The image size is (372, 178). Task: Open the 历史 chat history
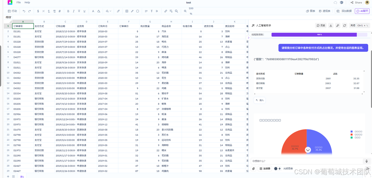321,25
